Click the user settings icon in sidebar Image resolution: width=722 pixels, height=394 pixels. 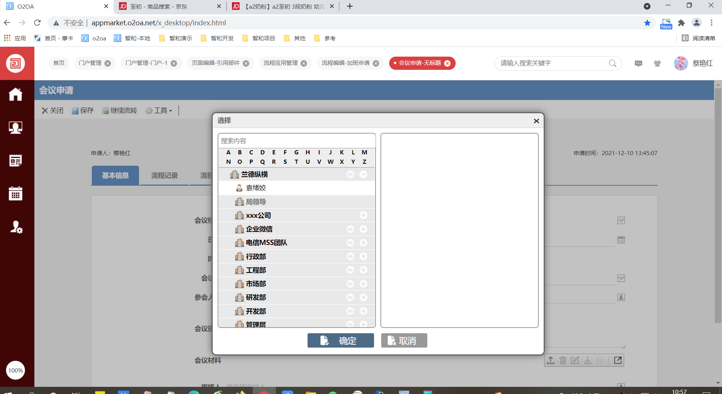coord(15,227)
